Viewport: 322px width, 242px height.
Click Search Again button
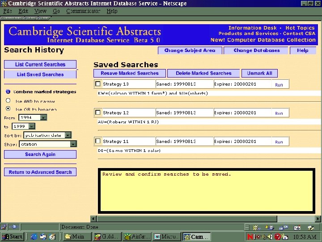40,154
